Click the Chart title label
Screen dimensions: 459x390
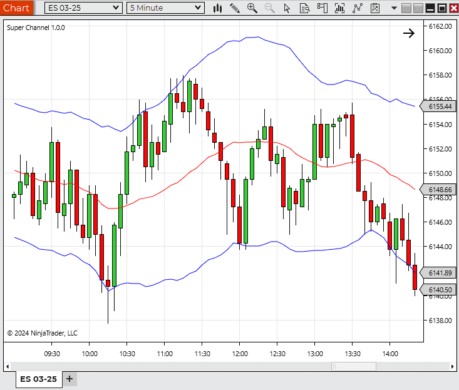tap(16, 8)
